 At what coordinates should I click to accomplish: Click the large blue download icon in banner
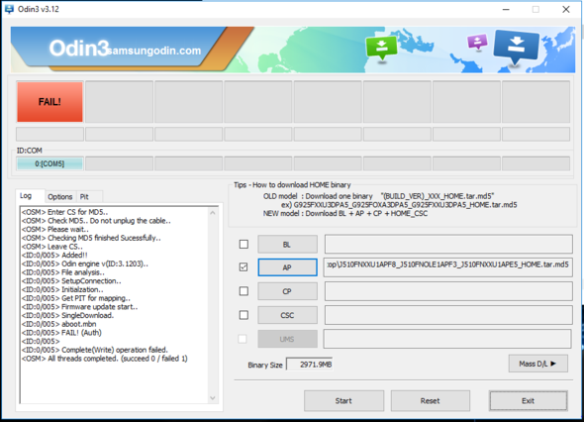coord(517,47)
